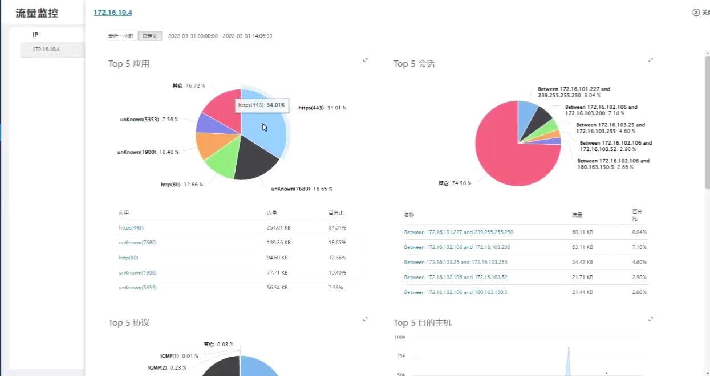Open http(80) link in application table

click(x=128, y=258)
